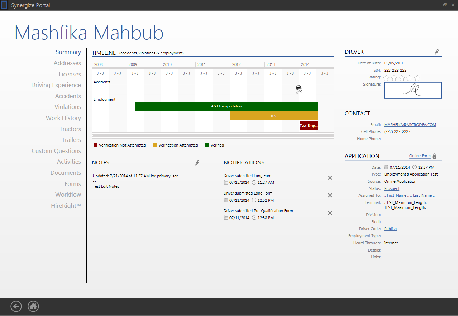Click the Publish driver code link
The width and height of the screenshot is (458, 316).
click(x=390, y=229)
